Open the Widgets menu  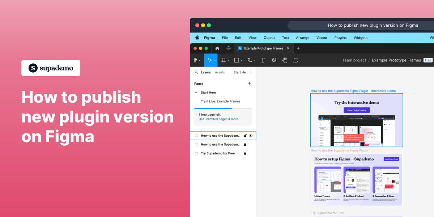tap(361, 38)
